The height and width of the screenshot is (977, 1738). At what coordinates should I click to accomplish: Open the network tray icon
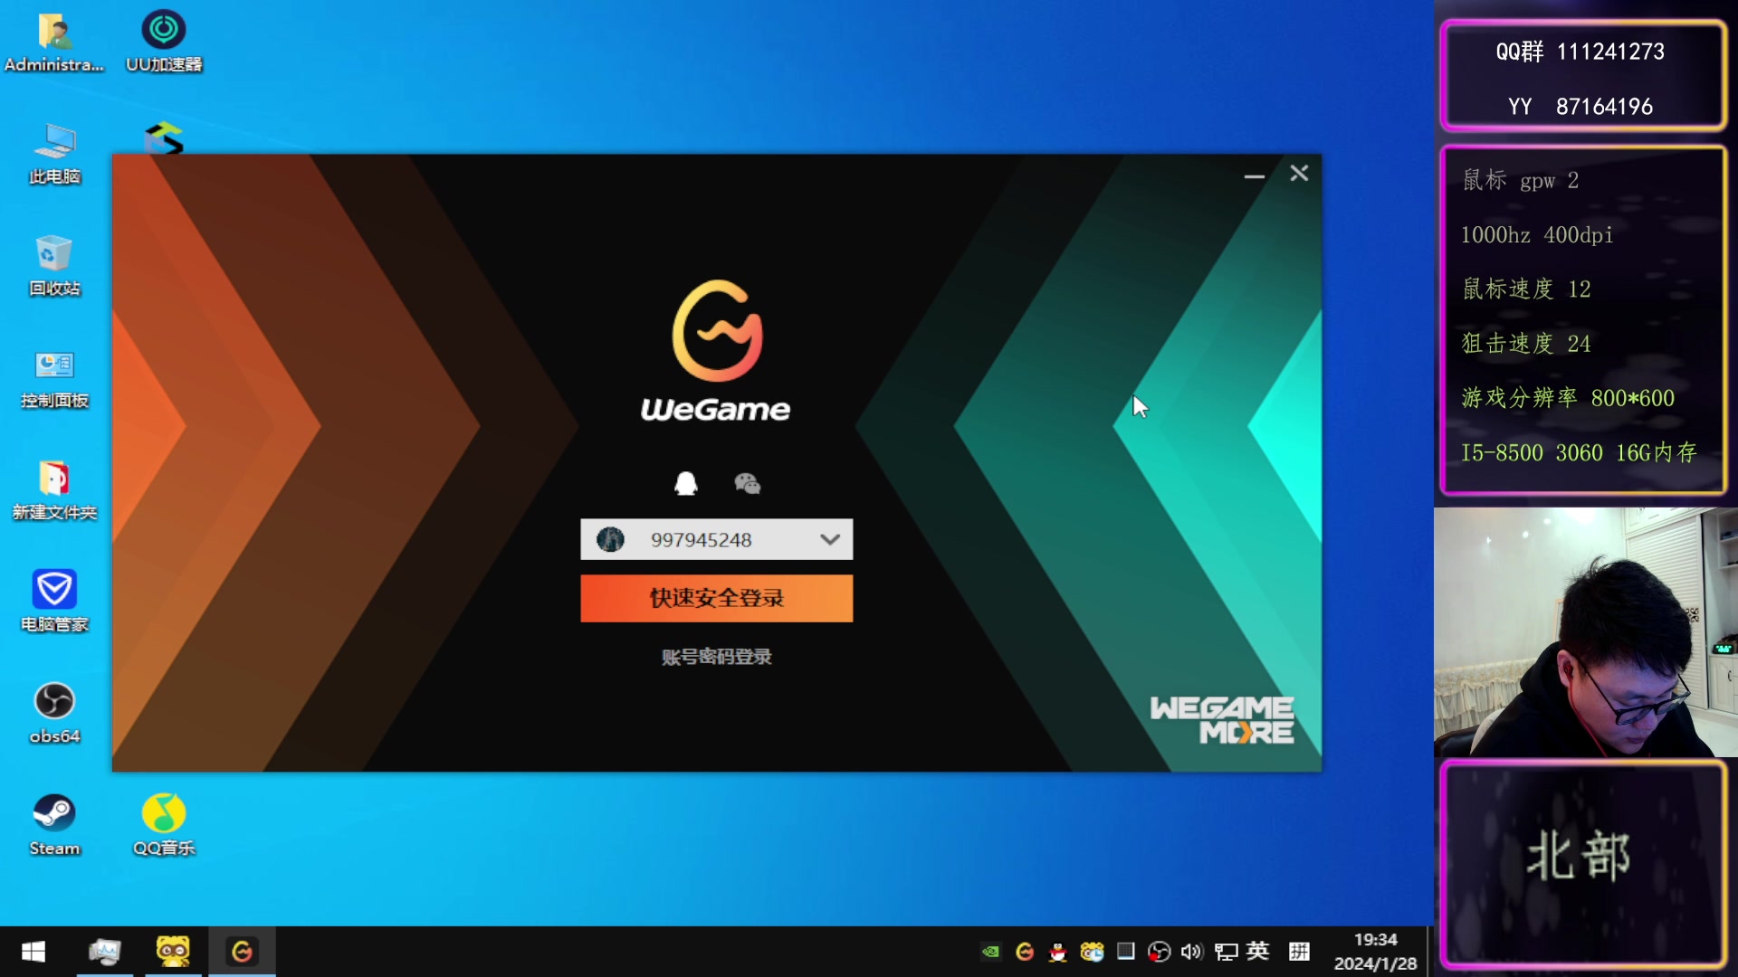click(x=1226, y=952)
